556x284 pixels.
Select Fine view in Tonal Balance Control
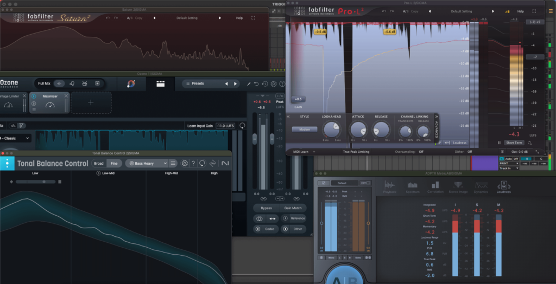pyautogui.click(x=114, y=163)
